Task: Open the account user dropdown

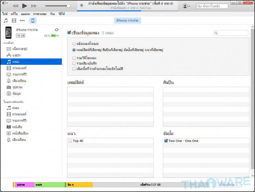Action: tap(186, 6)
